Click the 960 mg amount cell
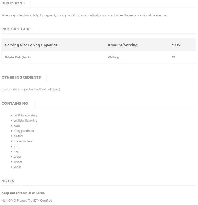Screen dimensions: 198x205 (113, 57)
